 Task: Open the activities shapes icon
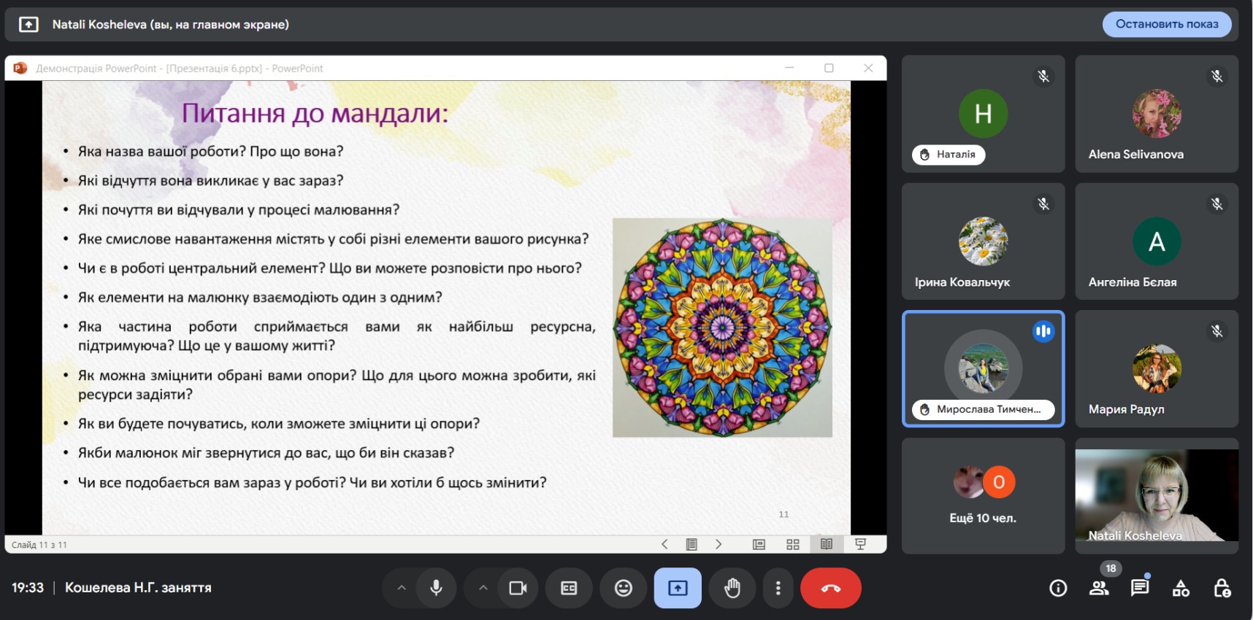pyautogui.click(x=1181, y=588)
